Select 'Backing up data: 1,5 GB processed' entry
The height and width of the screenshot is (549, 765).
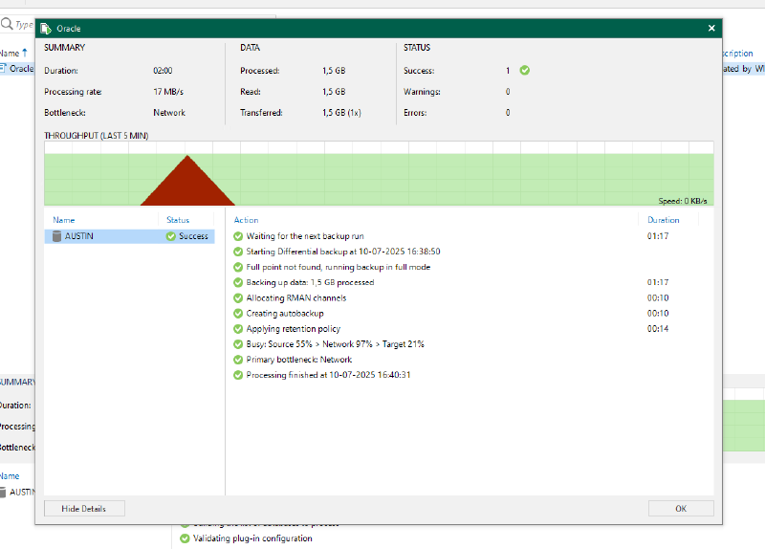310,282
